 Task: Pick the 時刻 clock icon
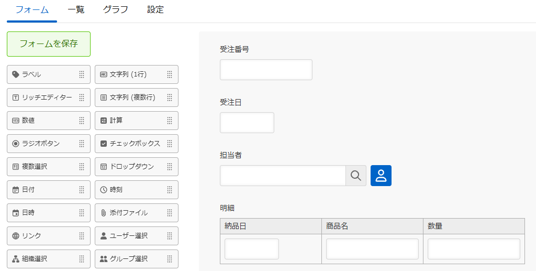(x=104, y=190)
